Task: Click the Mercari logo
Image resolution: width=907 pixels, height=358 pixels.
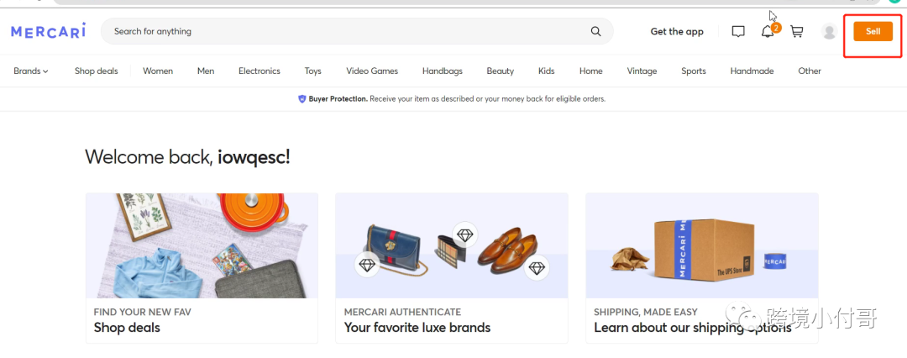Action: point(48,31)
